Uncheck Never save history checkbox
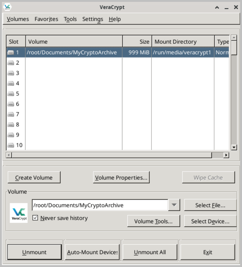The height and width of the screenshot is (267, 242). click(x=35, y=218)
